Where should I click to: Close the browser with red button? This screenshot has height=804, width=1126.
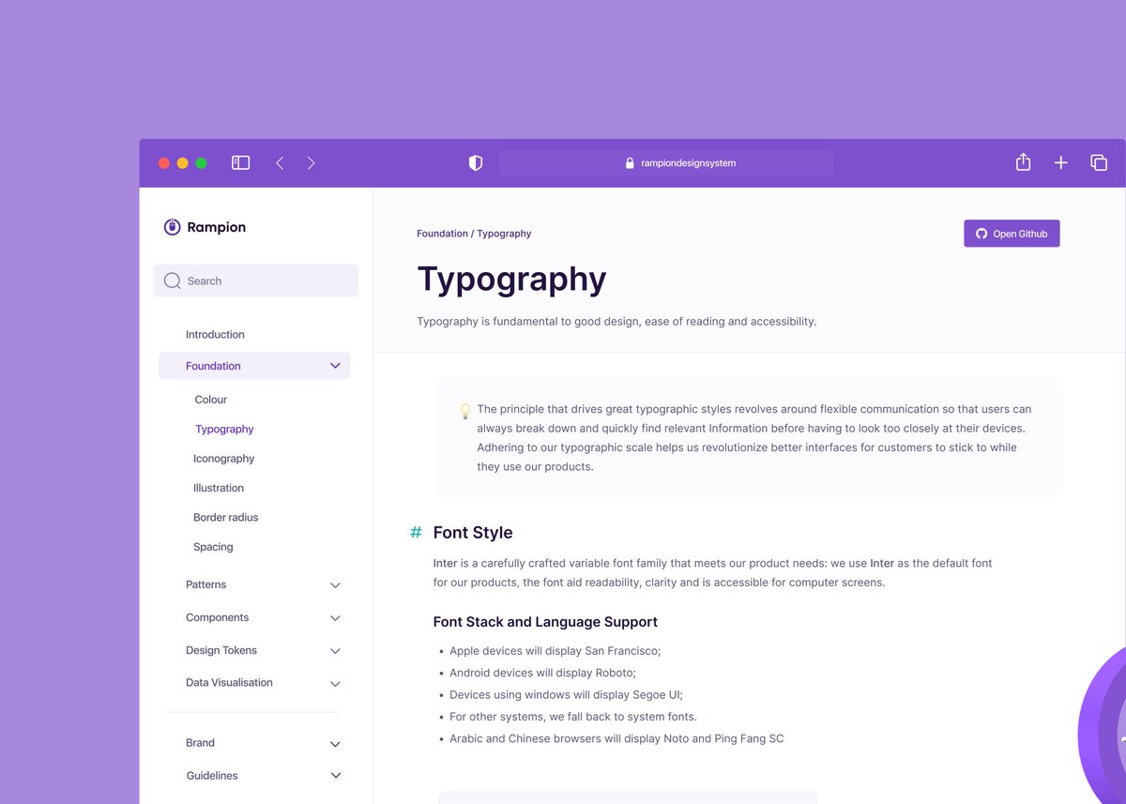pos(164,162)
